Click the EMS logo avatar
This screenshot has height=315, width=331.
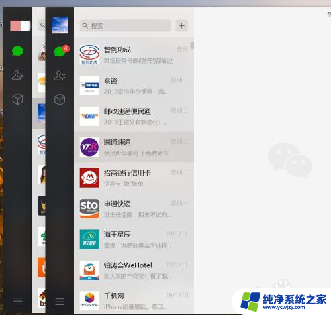(x=89, y=116)
